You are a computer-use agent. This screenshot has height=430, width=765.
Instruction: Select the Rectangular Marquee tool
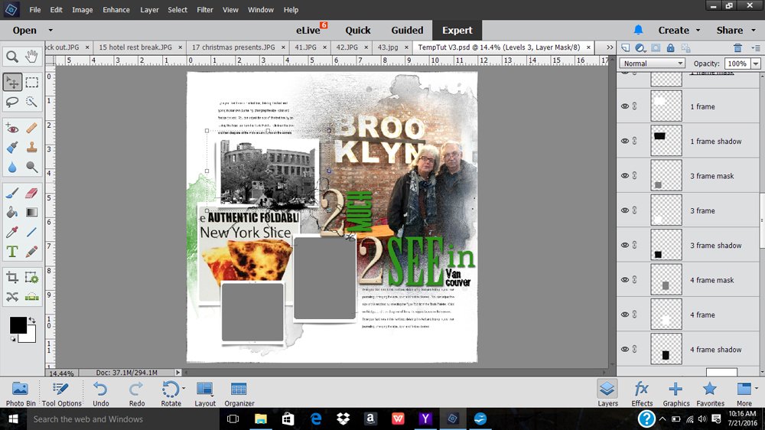(31, 82)
